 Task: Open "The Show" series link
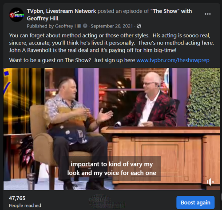(171, 11)
